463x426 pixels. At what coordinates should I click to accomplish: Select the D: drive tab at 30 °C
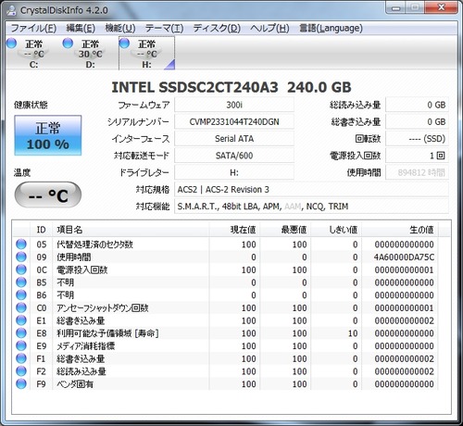(x=90, y=53)
